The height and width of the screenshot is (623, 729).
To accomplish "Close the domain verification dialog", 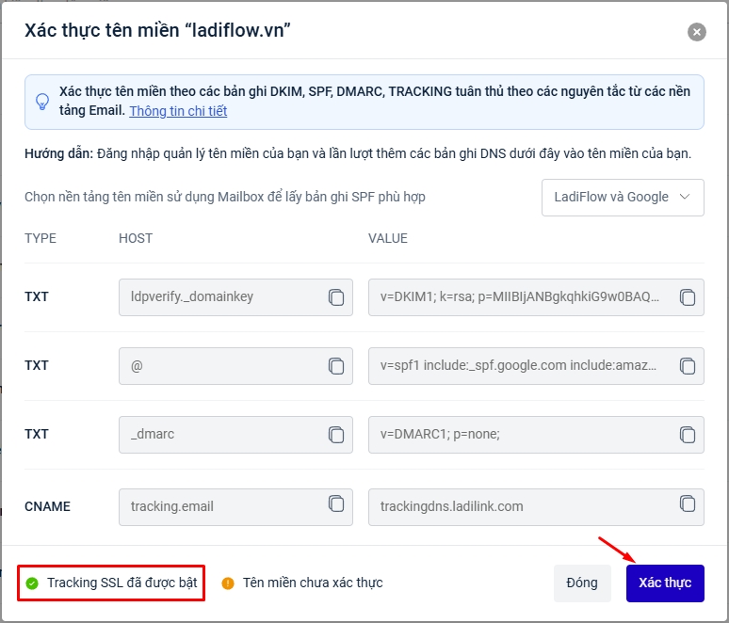I will point(697,32).
